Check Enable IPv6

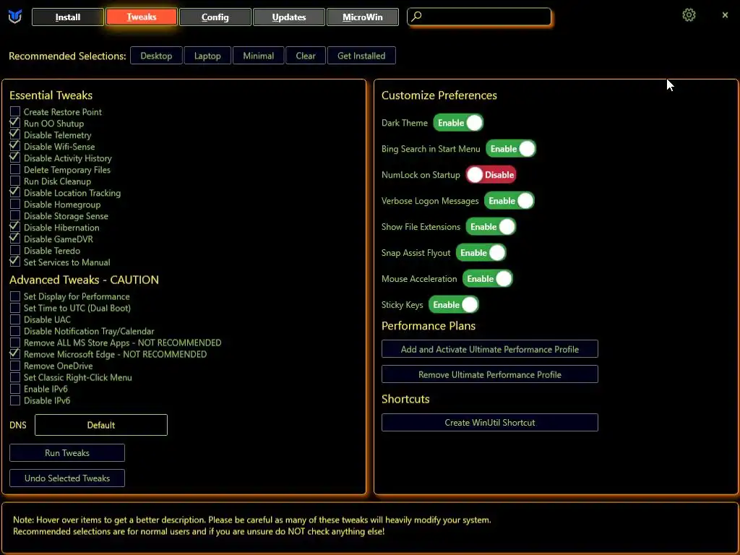(x=15, y=389)
